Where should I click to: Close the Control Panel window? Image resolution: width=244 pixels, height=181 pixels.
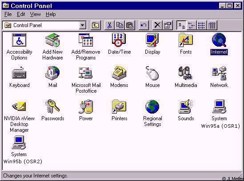238,6
